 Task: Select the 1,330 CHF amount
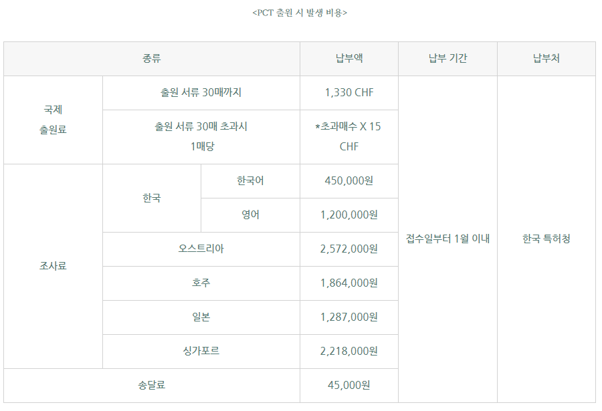point(349,93)
